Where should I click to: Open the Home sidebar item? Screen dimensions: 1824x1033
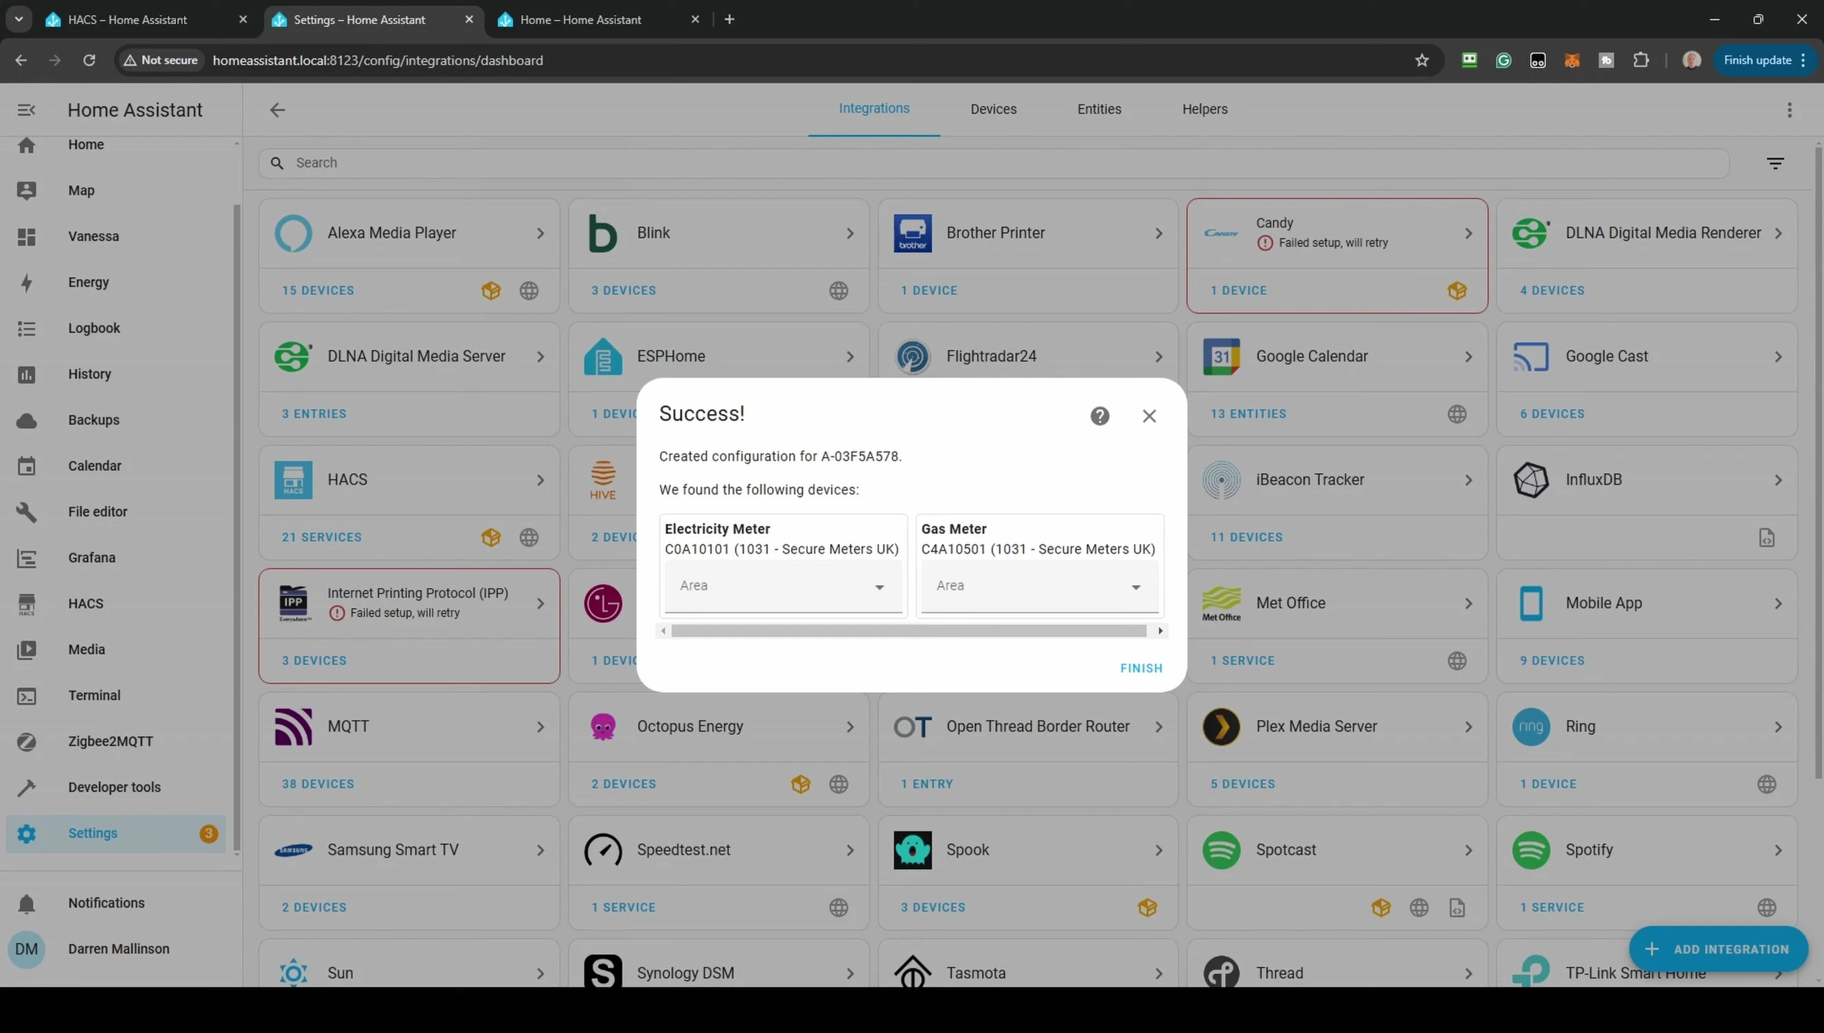pos(115,145)
